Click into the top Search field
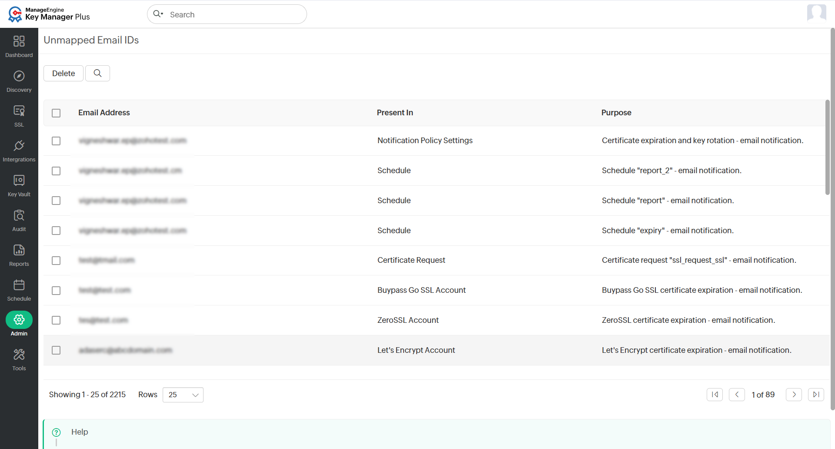 pyautogui.click(x=227, y=14)
